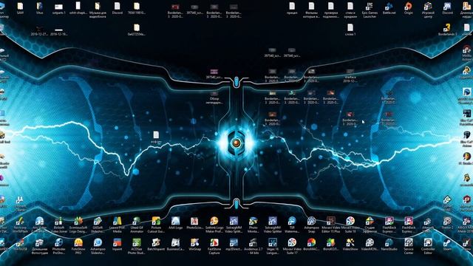This screenshot has height=266, width=473.
Task: Open the Ulead GIF Animator icon
Action: click(x=136, y=225)
